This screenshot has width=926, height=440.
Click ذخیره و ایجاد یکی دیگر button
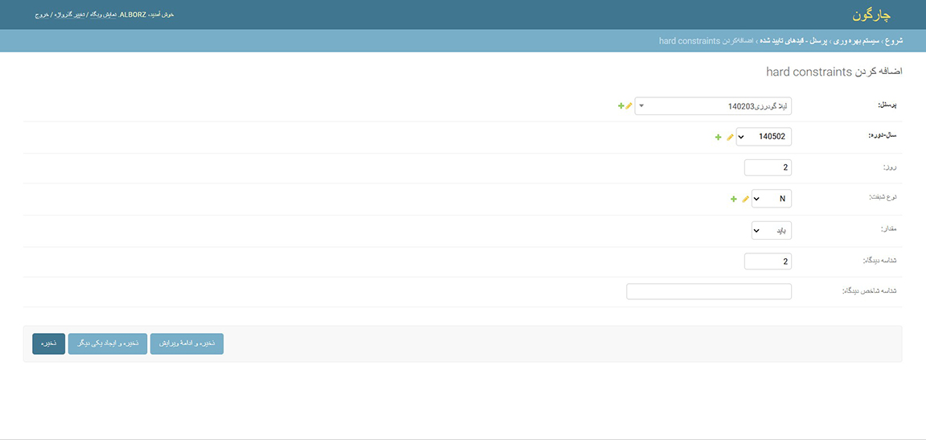[x=108, y=343]
